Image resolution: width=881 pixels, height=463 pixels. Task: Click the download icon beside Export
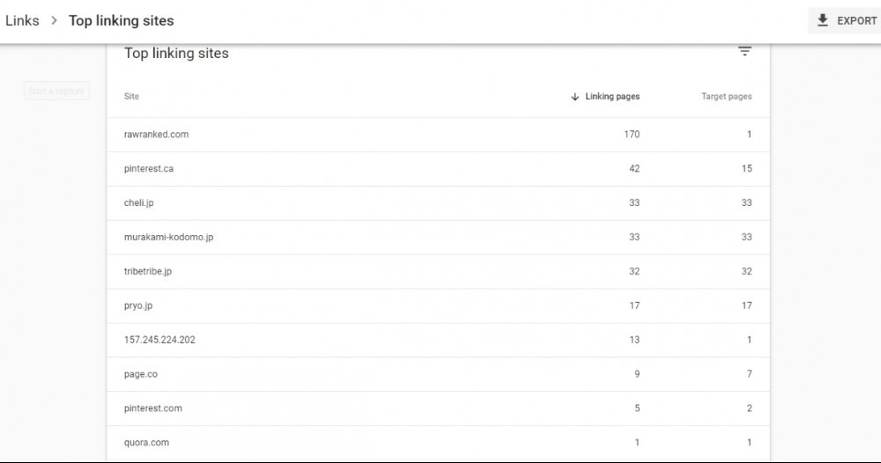[x=823, y=20]
